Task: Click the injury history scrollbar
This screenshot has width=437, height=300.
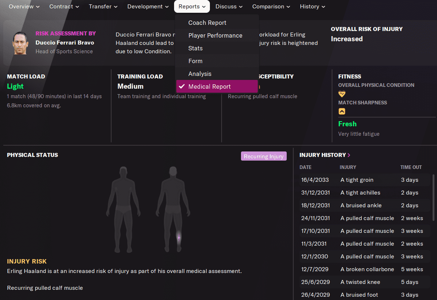Action: click(433, 197)
